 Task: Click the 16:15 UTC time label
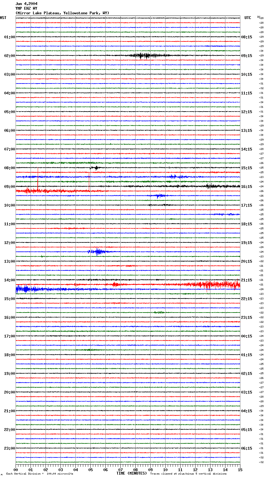247,187
